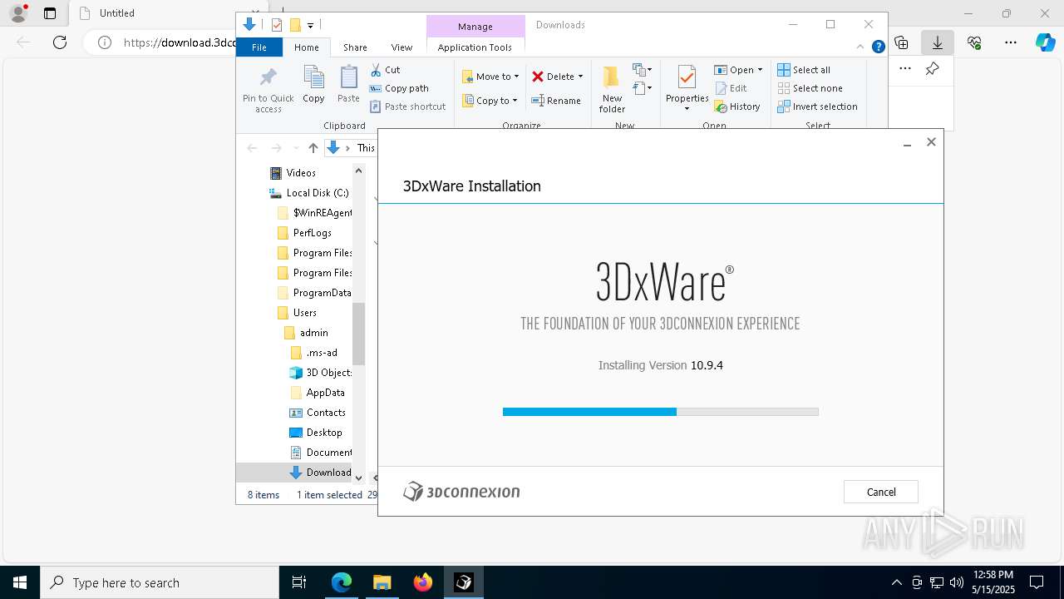
Task: Click the 3DxWare installation progress bar
Action: pos(660,412)
